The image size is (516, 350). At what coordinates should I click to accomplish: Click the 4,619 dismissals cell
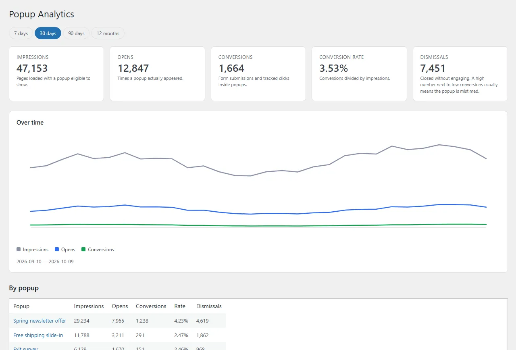203,321
